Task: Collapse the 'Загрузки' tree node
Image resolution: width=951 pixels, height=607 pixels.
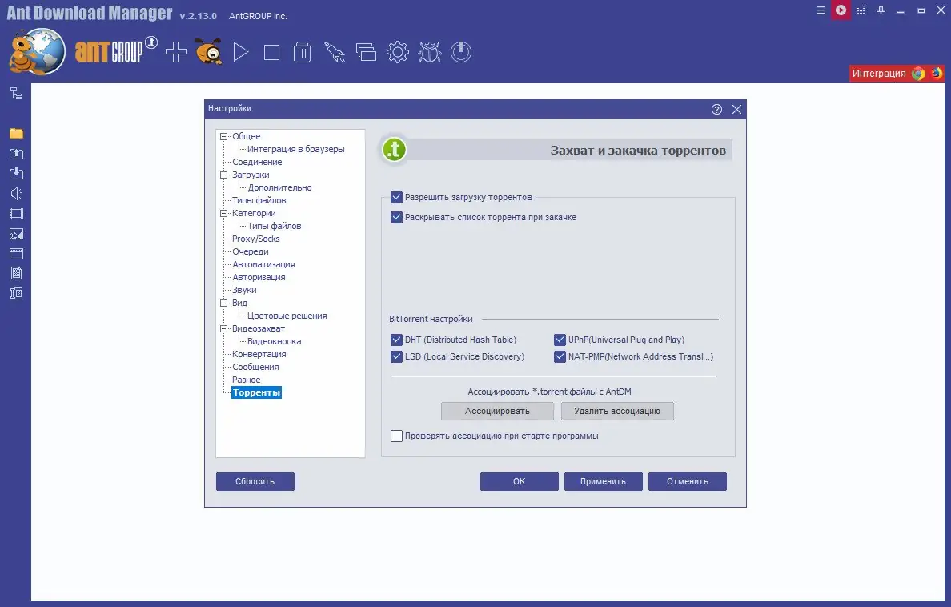Action: 224,175
